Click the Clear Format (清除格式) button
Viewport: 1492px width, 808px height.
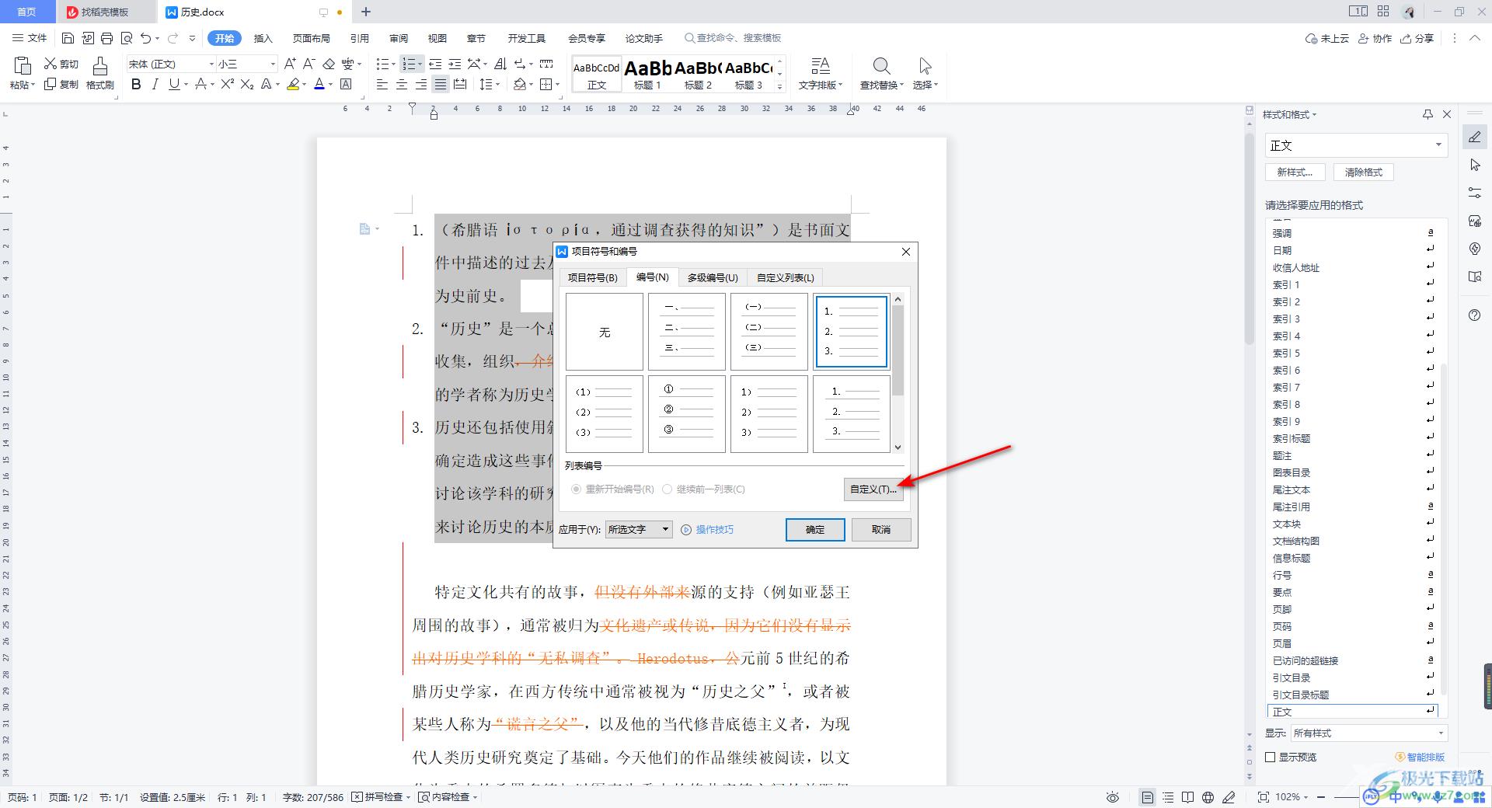1364,172
